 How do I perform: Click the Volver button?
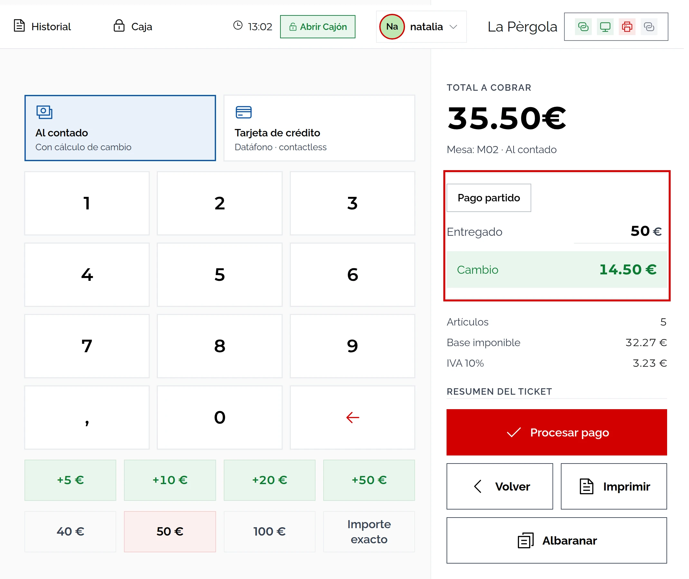click(x=500, y=486)
